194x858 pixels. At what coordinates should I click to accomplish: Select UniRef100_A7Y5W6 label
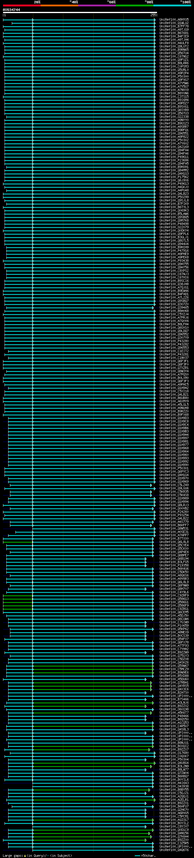click(174, 83)
